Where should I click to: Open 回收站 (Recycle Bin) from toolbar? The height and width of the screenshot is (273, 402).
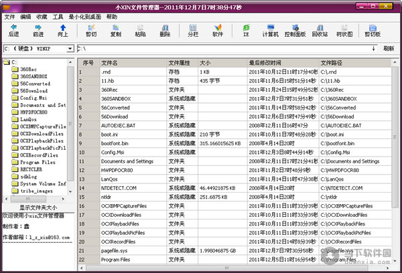[320, 30]
